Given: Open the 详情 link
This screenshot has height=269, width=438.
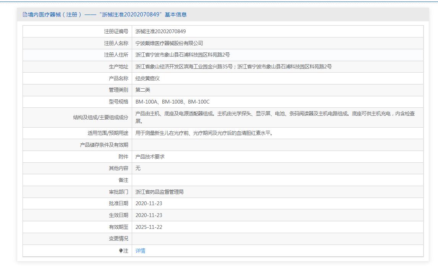Looking at the screenshot, I should click(140, 251).
